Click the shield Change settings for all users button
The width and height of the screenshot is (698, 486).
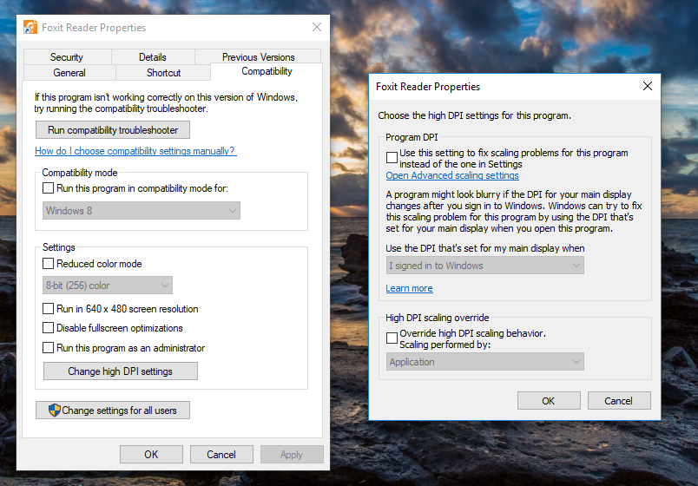pos(113,410)
